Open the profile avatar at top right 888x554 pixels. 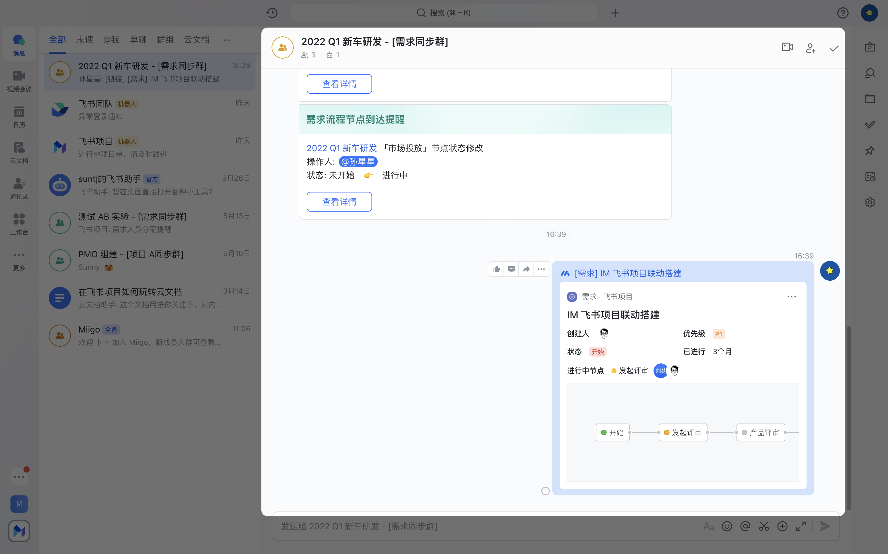click(x=869, y=13)
